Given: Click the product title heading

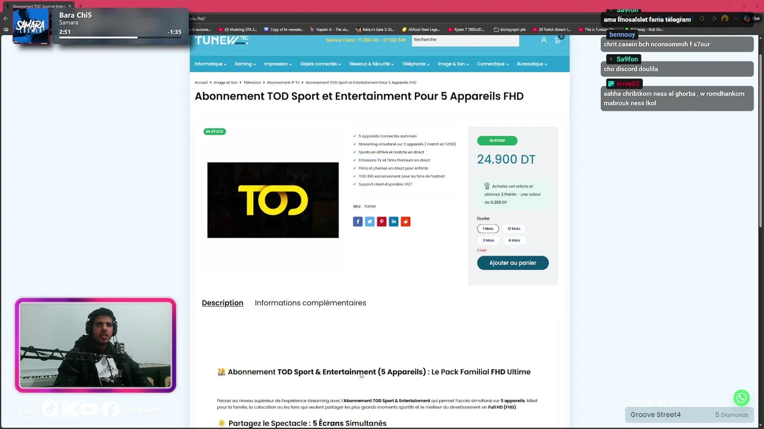Looking at the screenshot, I should (x=359, y=96).
